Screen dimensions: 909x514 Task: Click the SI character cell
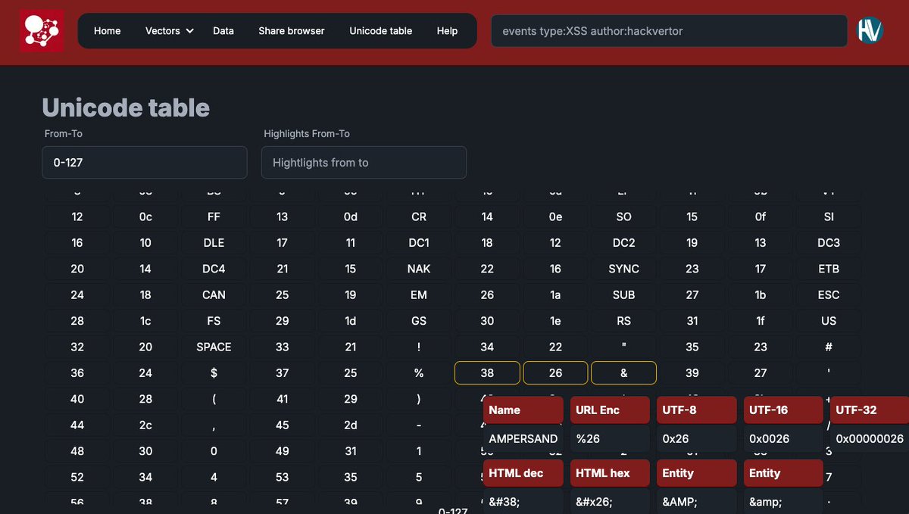(829, 217)
